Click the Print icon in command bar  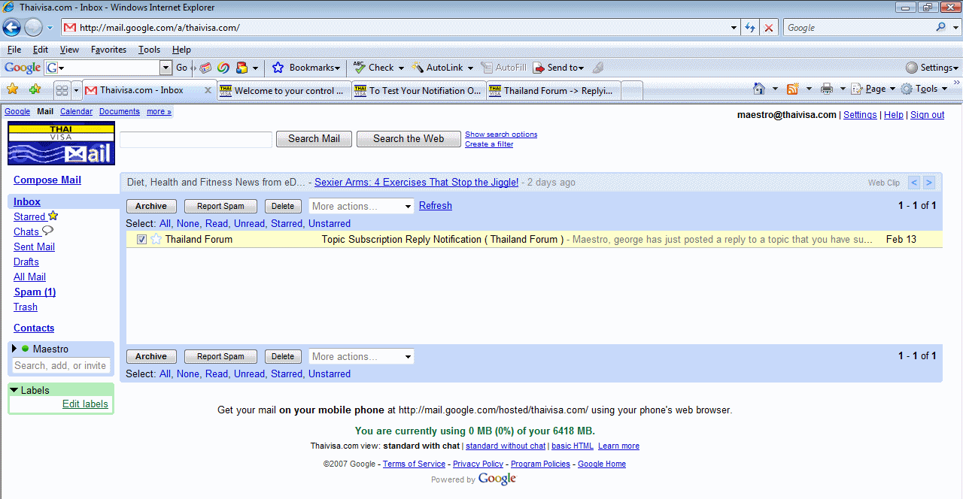pos(827,89)
